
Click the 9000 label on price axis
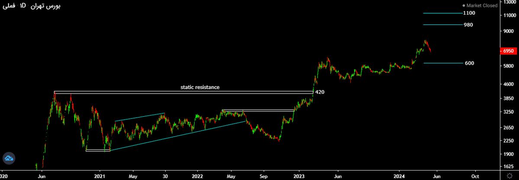tap(508, 31)
